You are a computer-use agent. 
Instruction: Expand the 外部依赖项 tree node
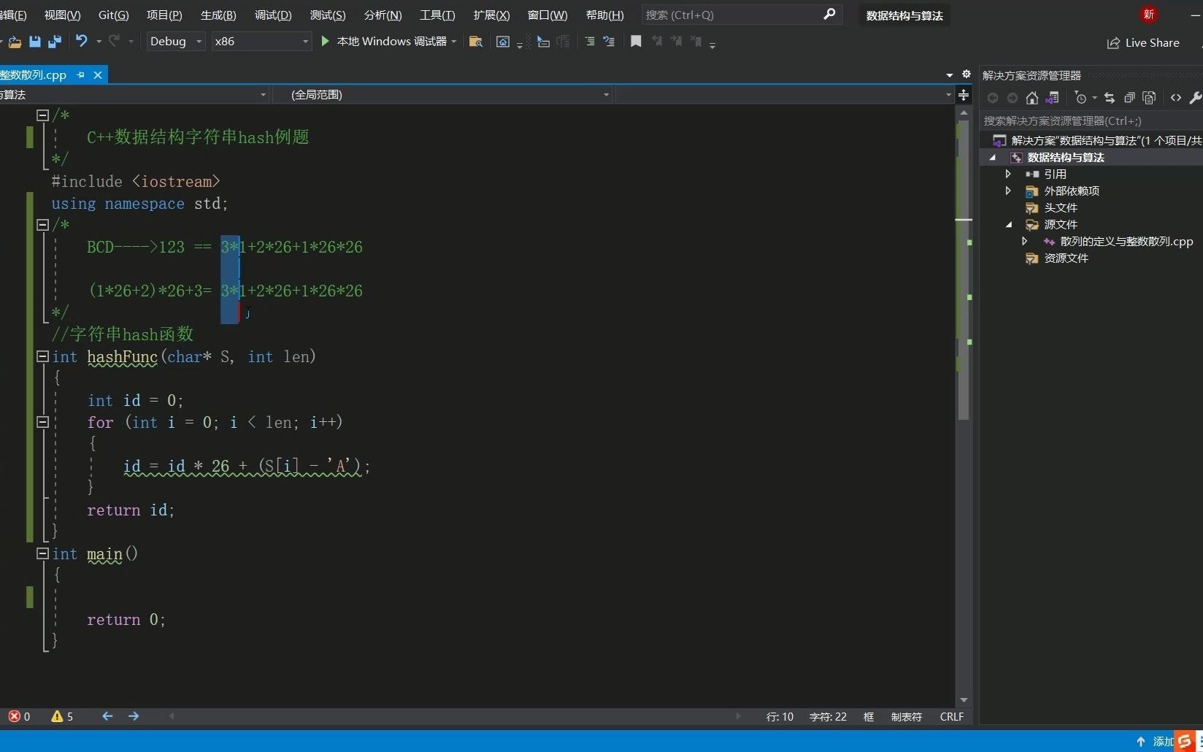[1008, 191]
